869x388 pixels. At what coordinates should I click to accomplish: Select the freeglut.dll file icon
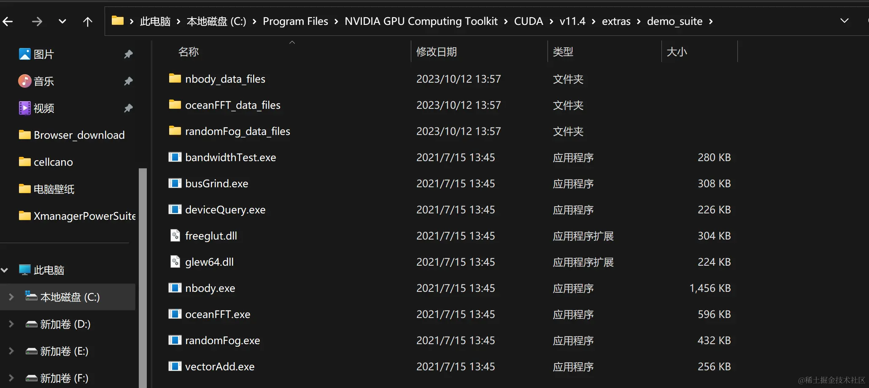(175, 235)
